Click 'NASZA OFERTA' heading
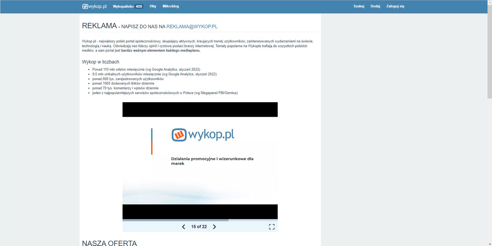 (110, 243)
